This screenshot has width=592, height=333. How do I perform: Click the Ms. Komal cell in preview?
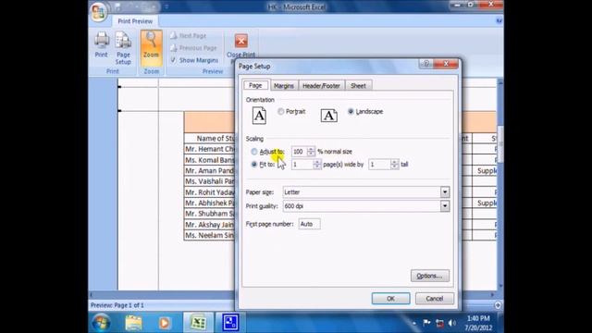[x=209, y=160]
